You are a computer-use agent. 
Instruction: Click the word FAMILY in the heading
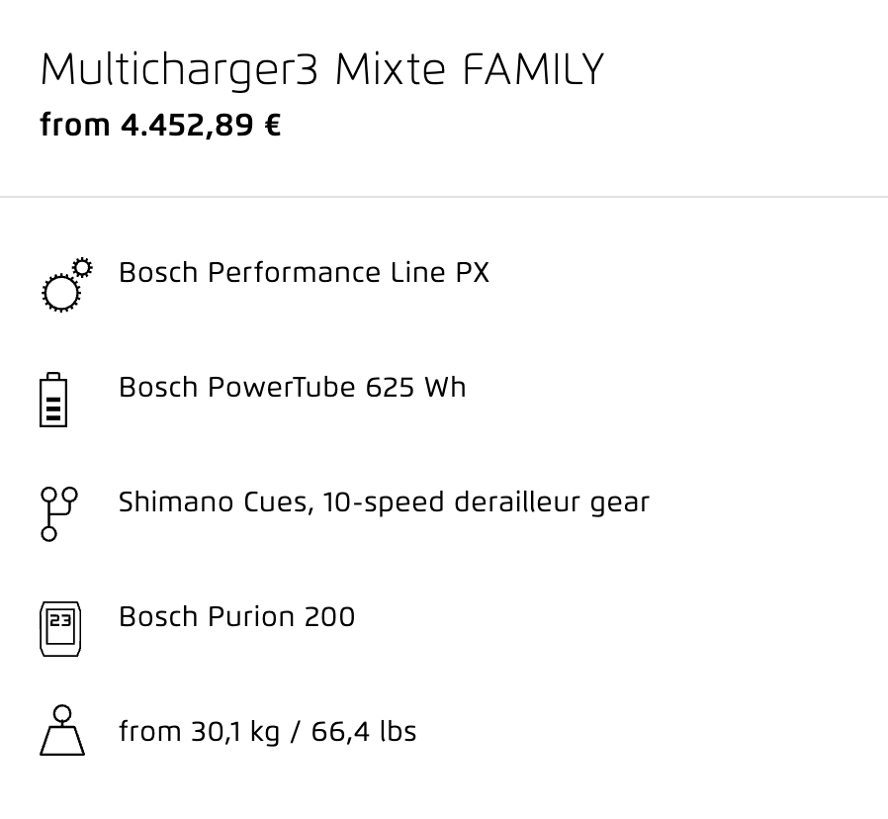(533, 69)
